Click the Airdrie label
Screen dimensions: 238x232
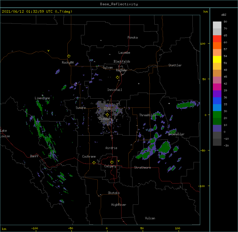click(111, 148)
